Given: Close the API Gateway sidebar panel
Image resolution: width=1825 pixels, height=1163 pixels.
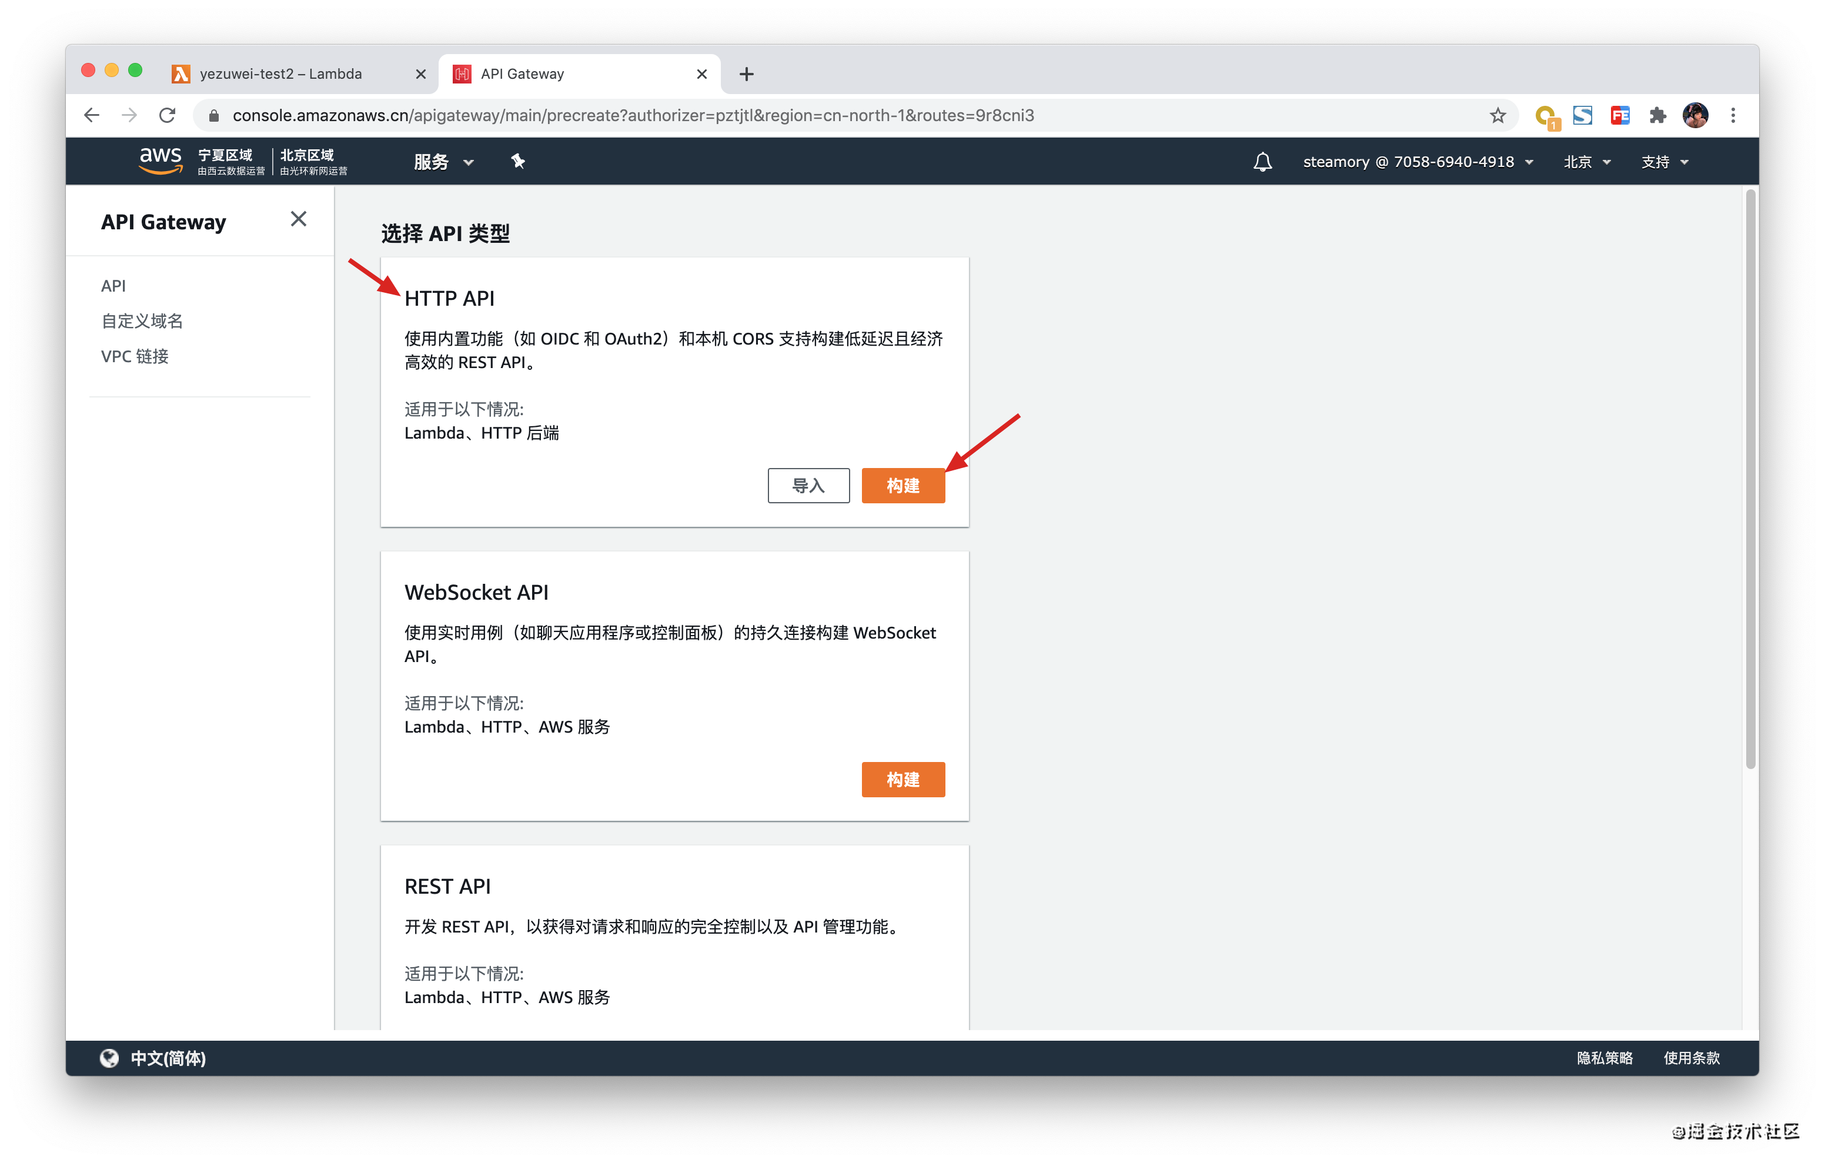Looking at the screenshot, I should pos(299,219).
